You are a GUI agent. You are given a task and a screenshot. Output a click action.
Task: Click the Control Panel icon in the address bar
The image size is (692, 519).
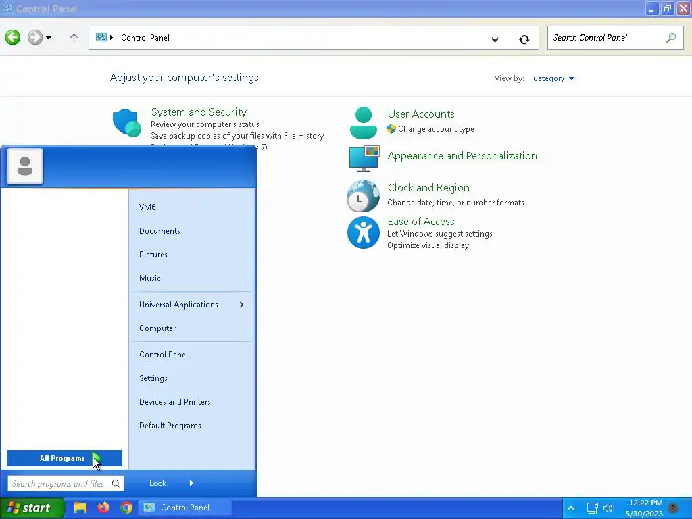coord(101,38)
